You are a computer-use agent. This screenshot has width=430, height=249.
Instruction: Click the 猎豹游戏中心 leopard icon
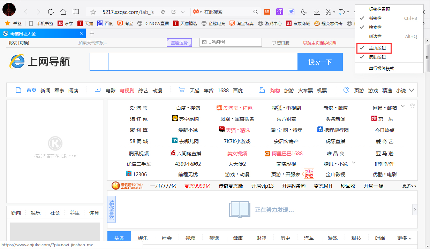[x=115, y=186]
